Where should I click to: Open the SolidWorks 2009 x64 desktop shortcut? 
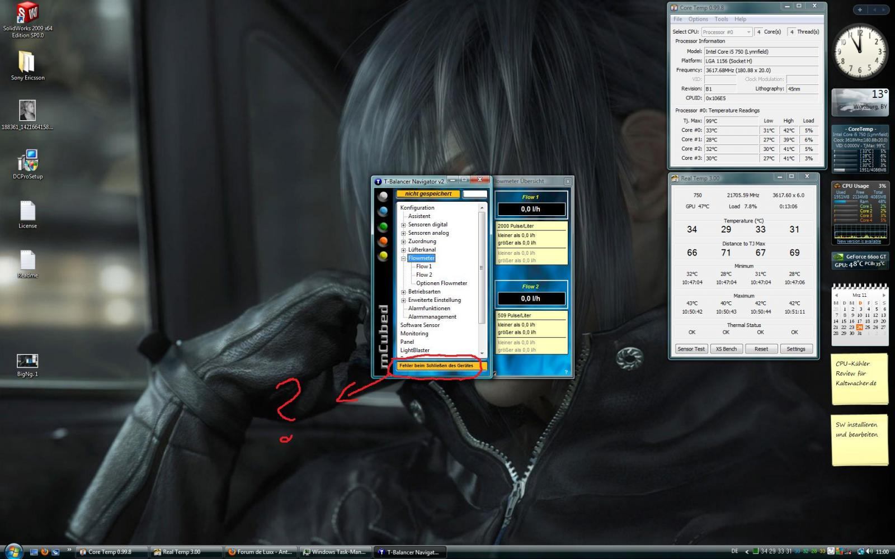coord(27,21)
